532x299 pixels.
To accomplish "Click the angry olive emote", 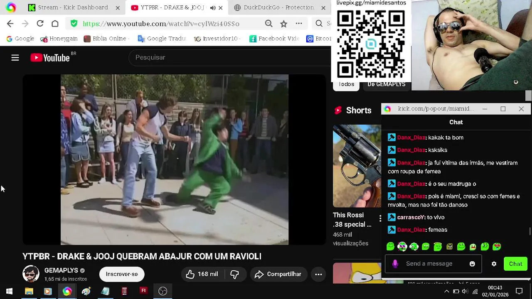I will point(449,247).
